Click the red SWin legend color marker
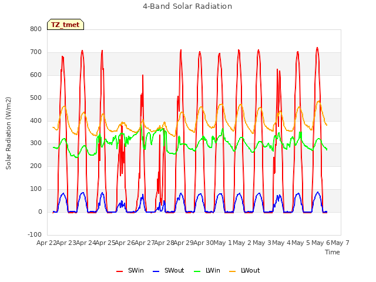The image size is (376, 282). tap(119, 271)
